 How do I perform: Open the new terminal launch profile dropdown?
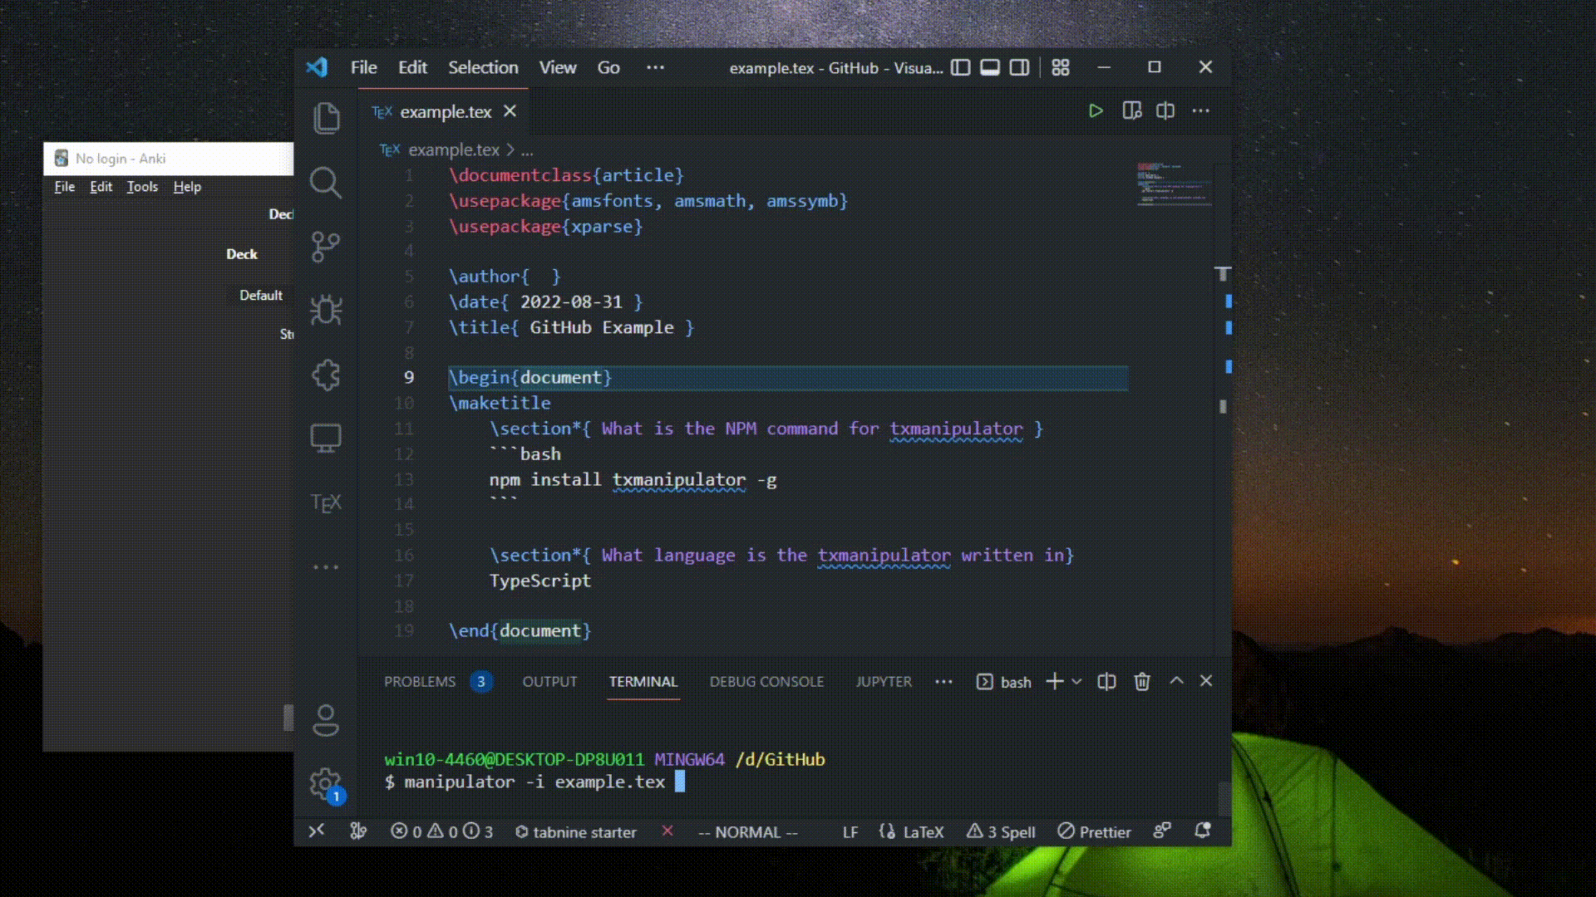1076,682
